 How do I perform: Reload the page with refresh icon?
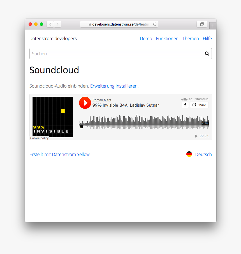(155, 24)
